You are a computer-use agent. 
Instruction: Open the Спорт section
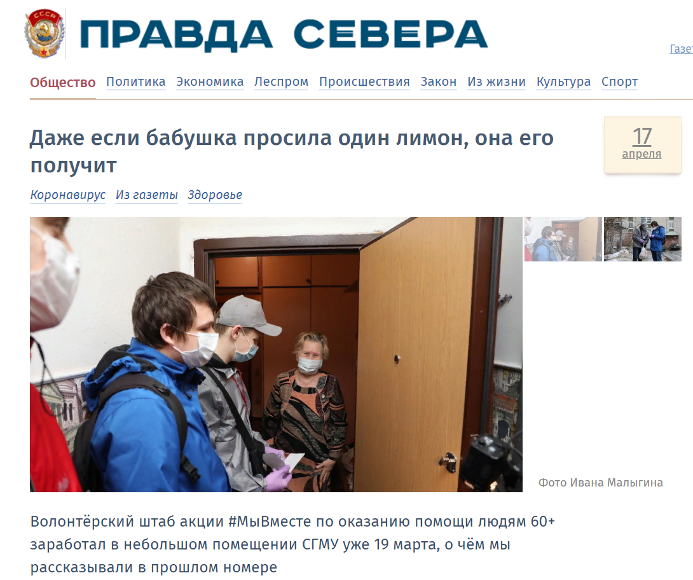pyautogui.click(x=620, y=82)
